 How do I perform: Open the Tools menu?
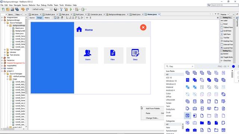pos(61,5)
